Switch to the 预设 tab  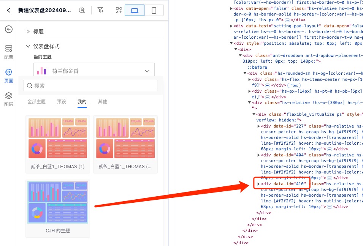[x=62, y=102]
